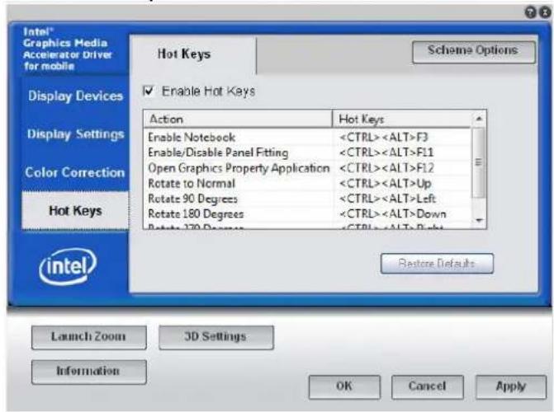Click the list scrollbar down arrow

479,221
